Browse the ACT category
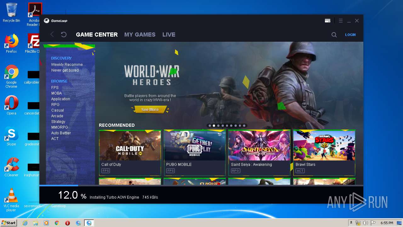This screenshot has width=403, height=227. [x=55, y=139]
